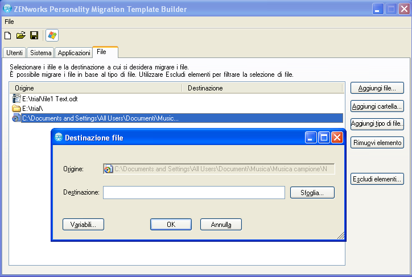Screen dimensions: 412x277
Task: Click the Destinazione column header
Action: coord(263,88)
